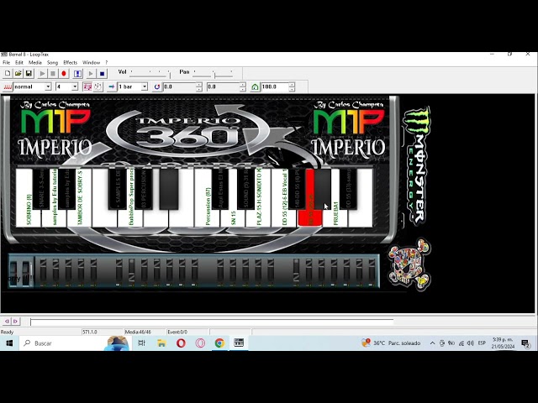Click the blue marker icon after Record
538x403 pixels.
[78, 73]
